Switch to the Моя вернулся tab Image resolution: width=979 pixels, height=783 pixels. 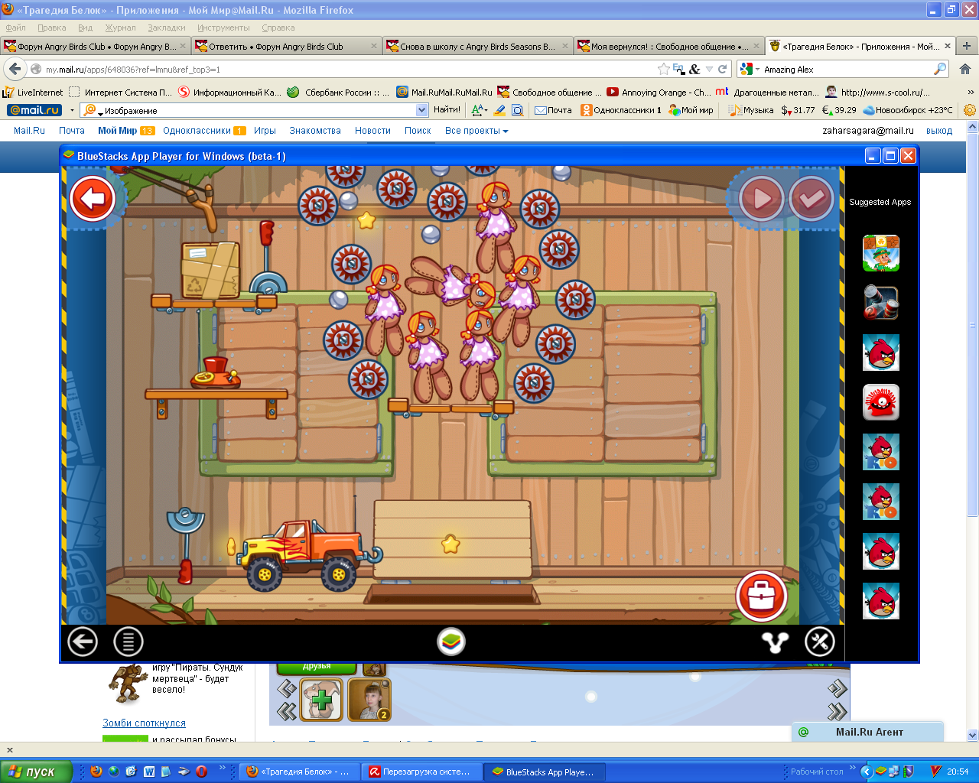668,46
